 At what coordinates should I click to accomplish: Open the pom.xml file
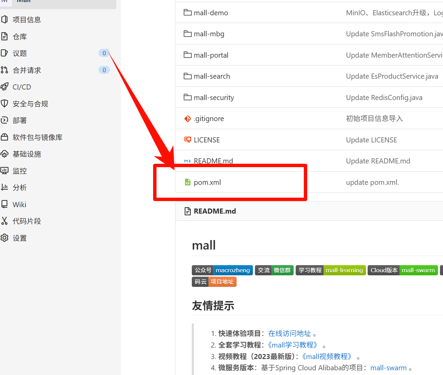207,182
